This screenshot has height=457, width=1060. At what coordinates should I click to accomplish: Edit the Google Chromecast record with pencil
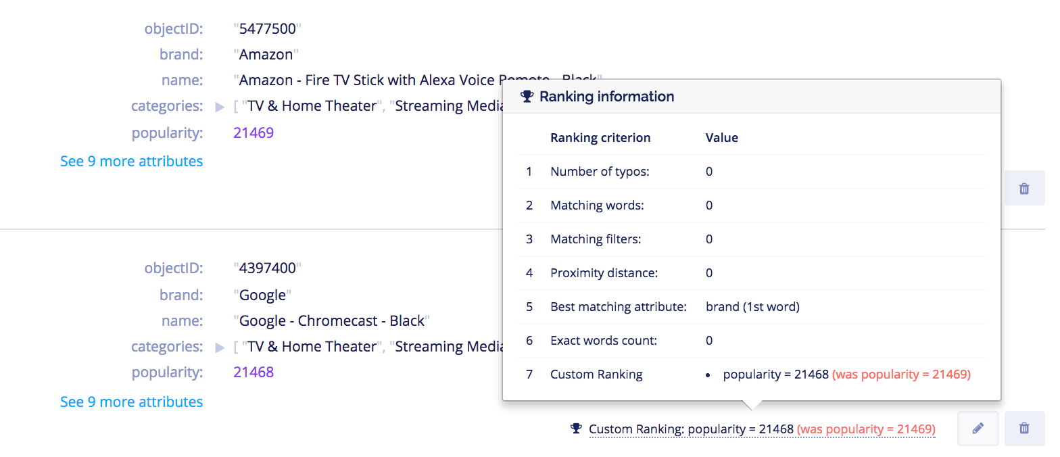tap(978, 428)
